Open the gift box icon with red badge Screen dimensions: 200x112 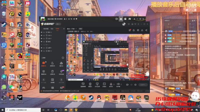click(130, 30)
